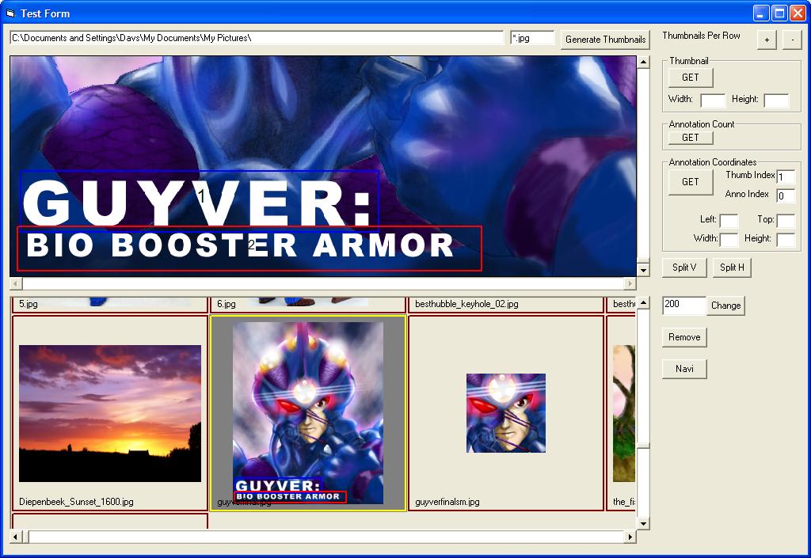Image resolution: width=811 pixels, height=558 pixels.
Task: Focus the folder path input field
Action: point(257,38)
